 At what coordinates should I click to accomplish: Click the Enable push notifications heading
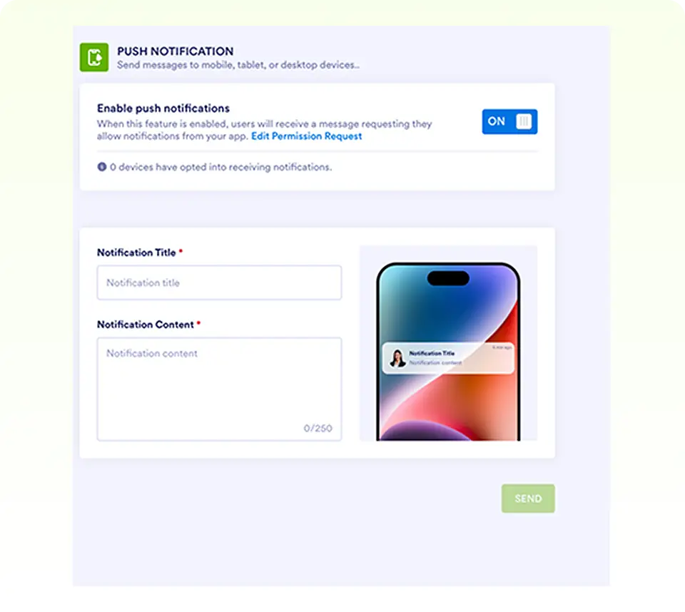(x=163, y=108)
